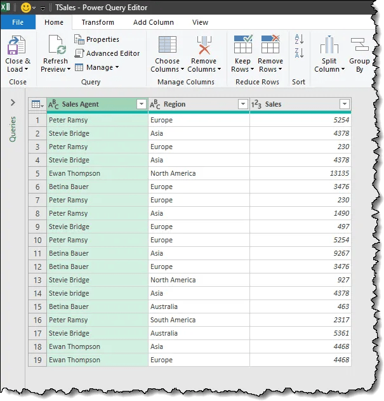The height and width of the screenshot is (401, 384).
Task: Select the Sales Agent column header
Action: pos(98,104)
